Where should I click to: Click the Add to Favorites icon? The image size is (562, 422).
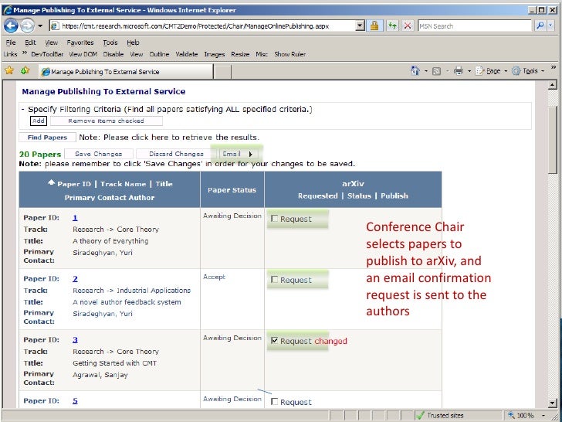point(25,70)
